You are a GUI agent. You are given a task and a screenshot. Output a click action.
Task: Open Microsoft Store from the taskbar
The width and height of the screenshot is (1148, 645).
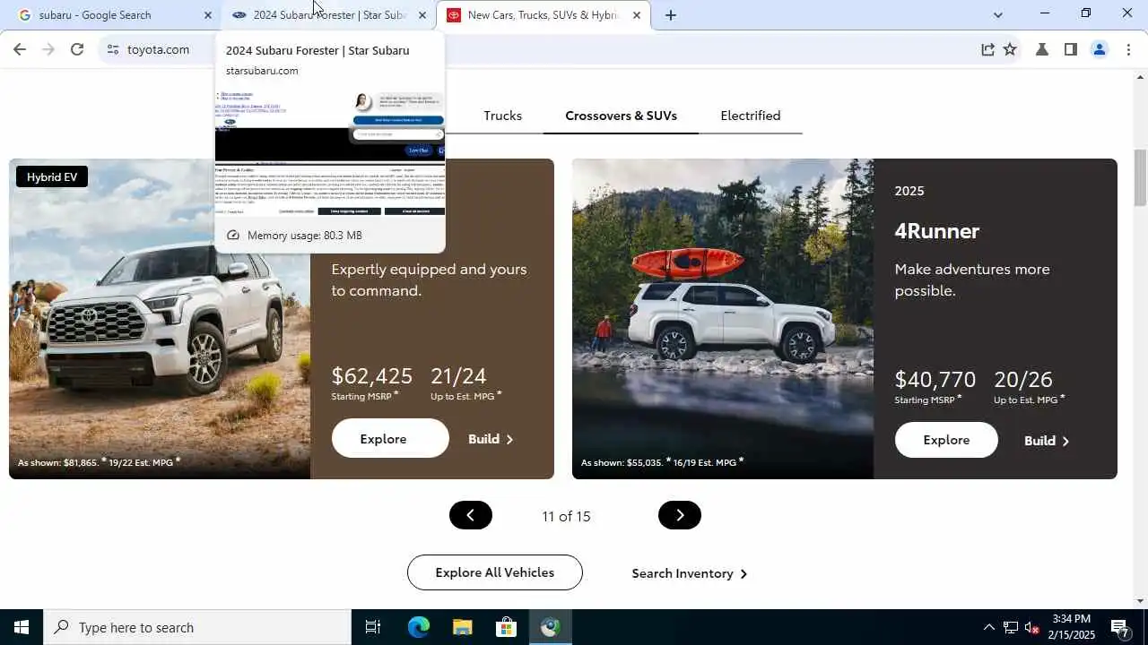pyautogui.click(x=506, y=627)
